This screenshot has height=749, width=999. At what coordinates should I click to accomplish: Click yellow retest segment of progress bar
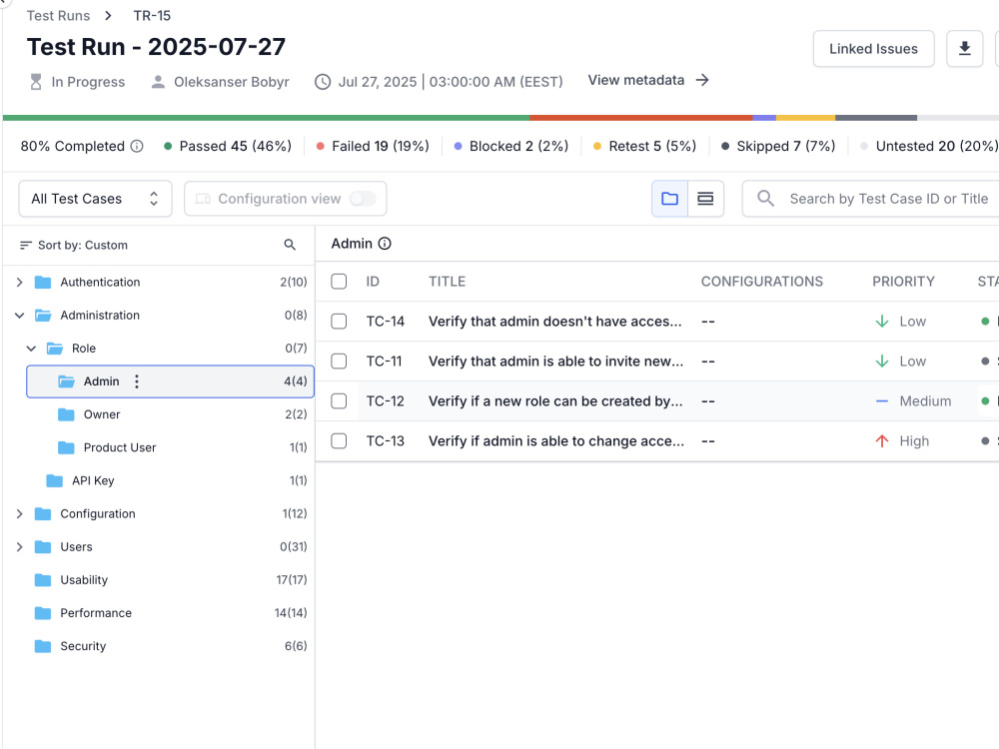point(805,118)
